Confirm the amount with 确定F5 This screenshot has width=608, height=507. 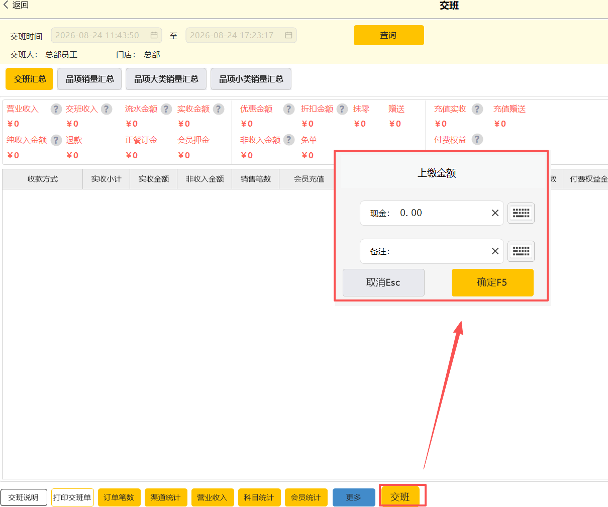[x=492, y=282]
